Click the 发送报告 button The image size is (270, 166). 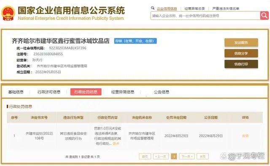click(241, 43)
